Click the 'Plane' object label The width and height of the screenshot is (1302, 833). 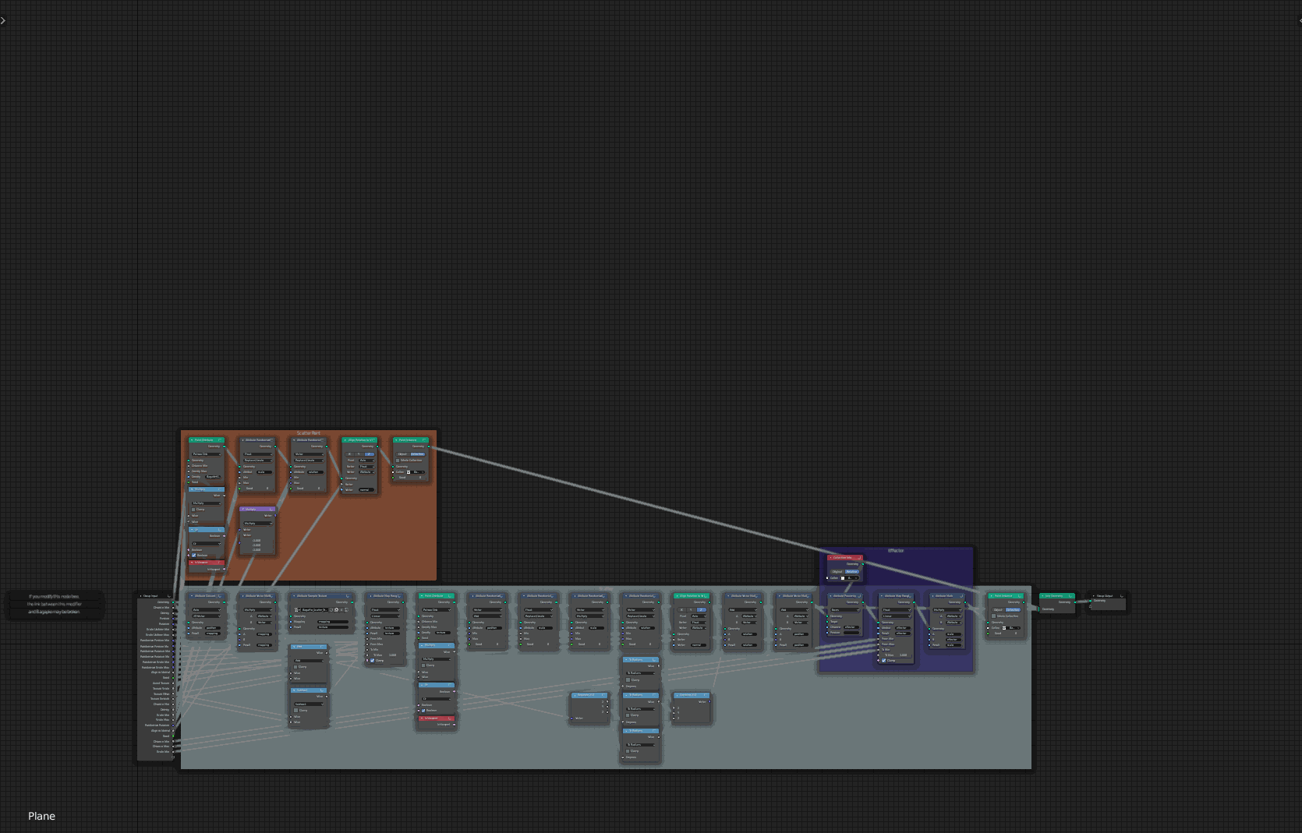[x=41, y=816]
